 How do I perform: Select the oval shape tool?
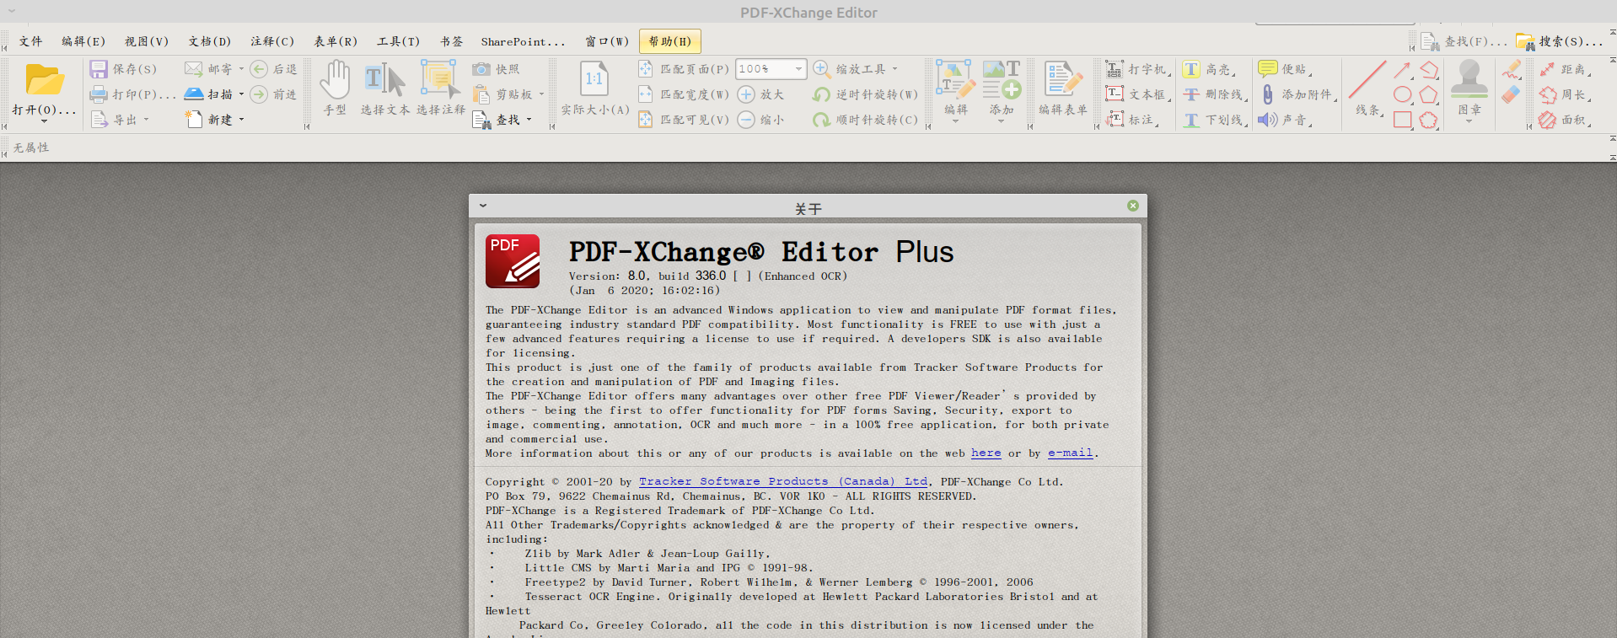(x=1403, y=94)
